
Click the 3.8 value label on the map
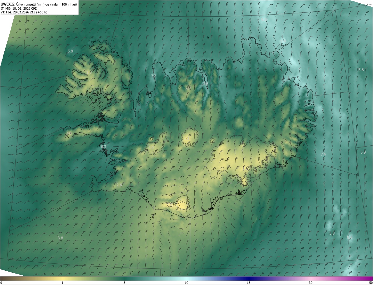click(x=60, y=238)
